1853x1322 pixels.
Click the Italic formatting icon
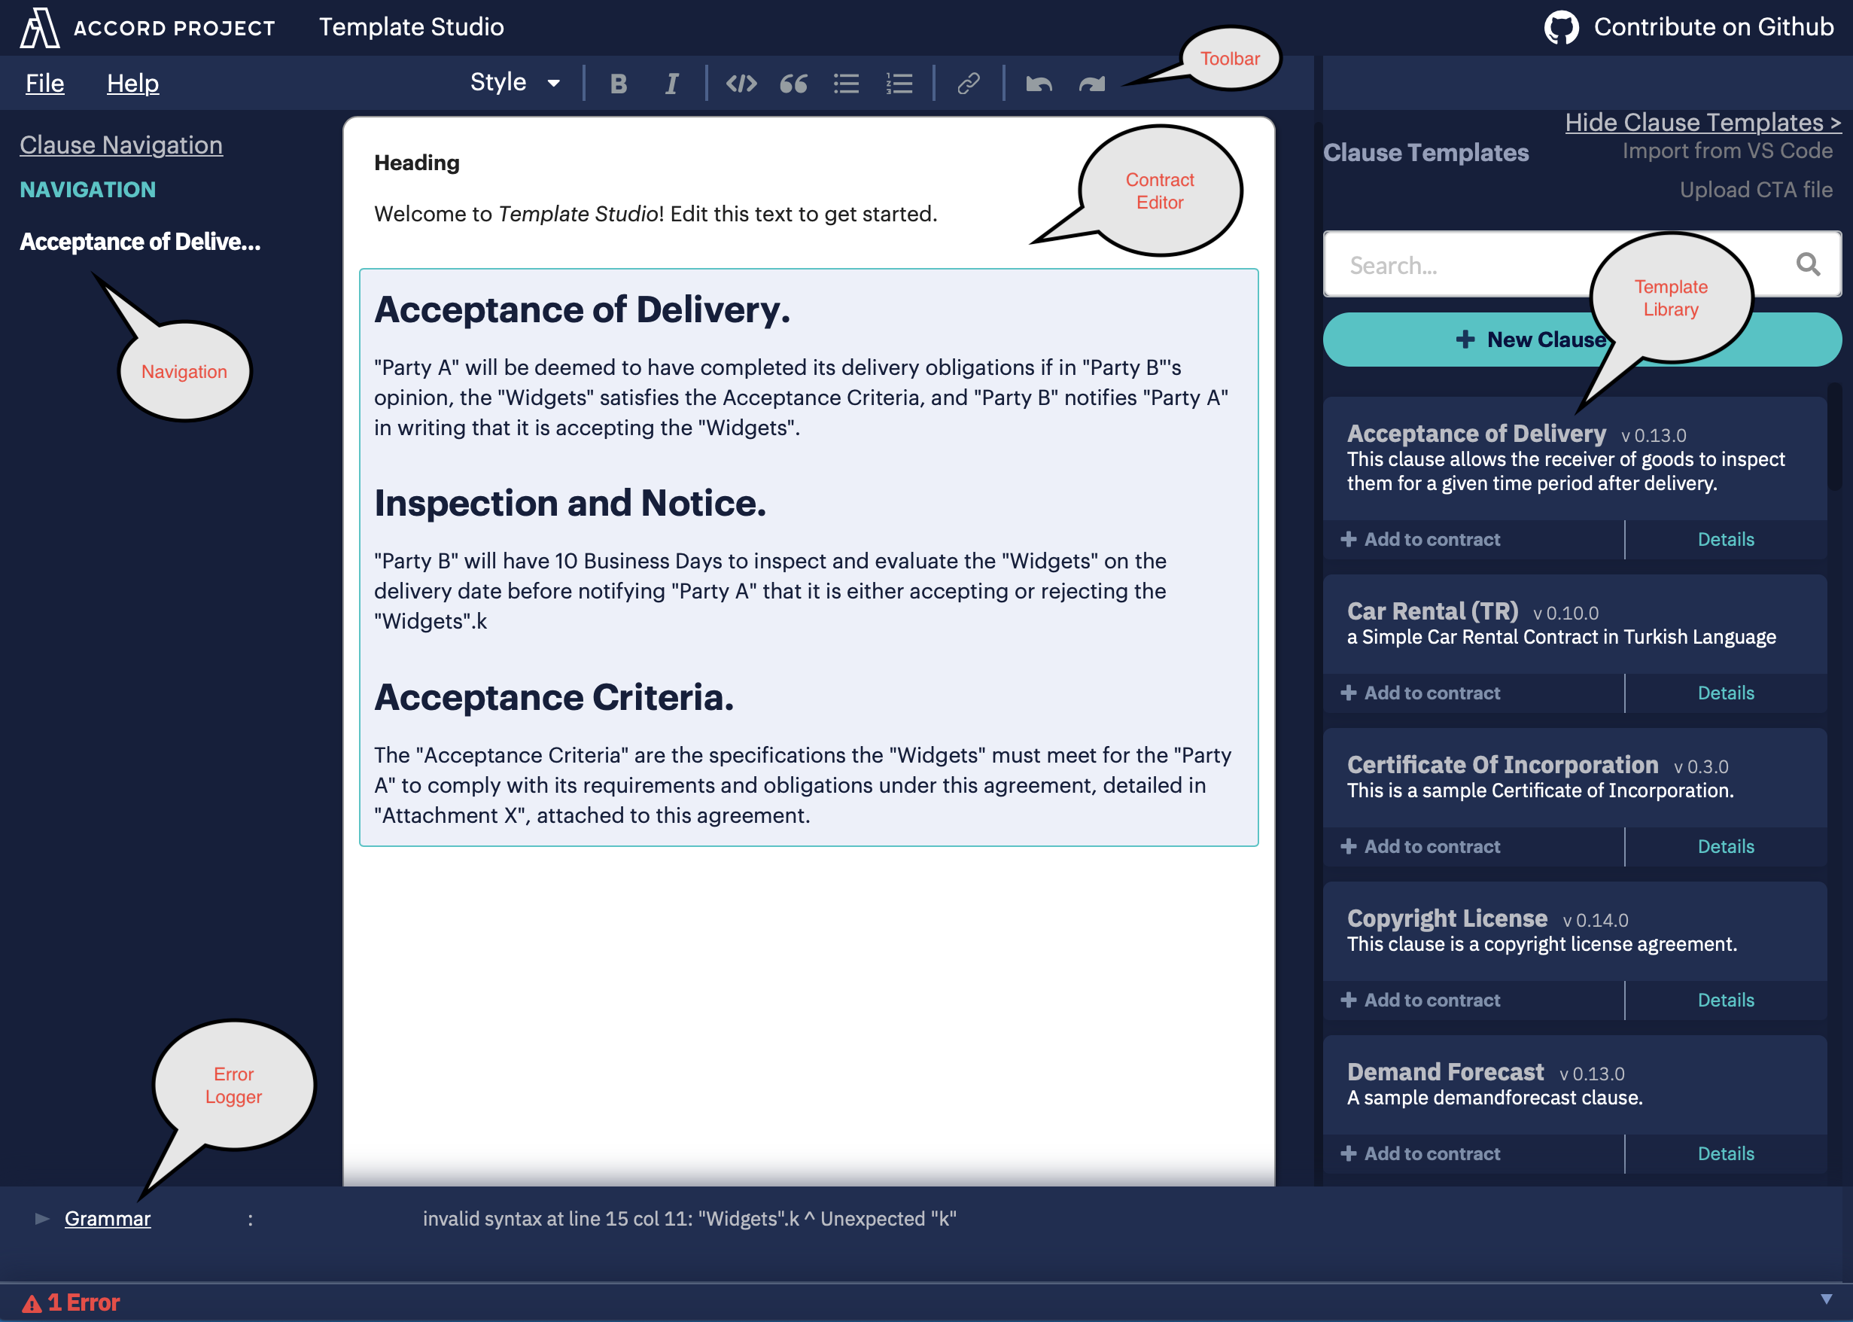click(669, 81)
